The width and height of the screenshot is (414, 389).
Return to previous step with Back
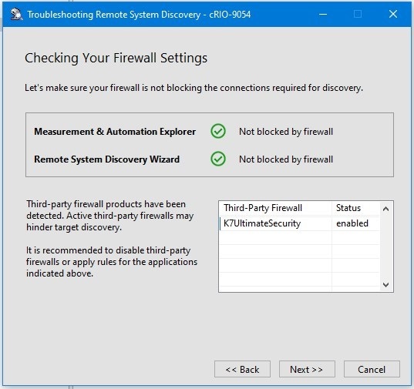(x=242, y=369)
